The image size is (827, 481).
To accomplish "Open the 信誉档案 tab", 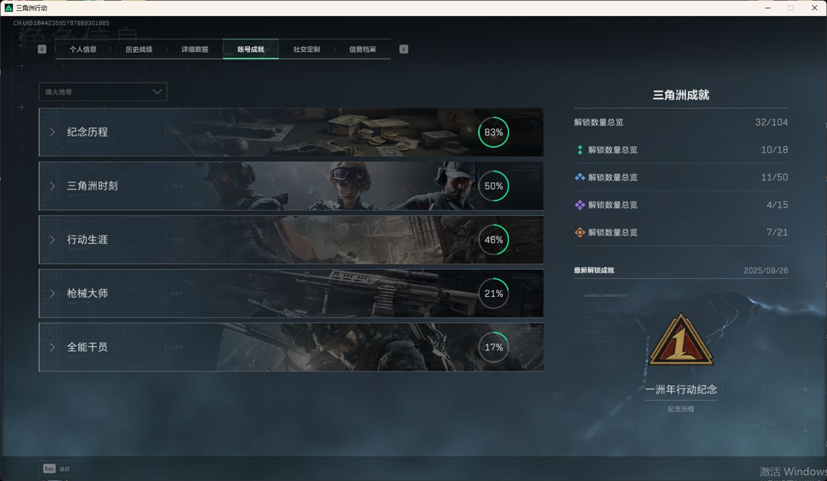I will click(x=362, y=49).
